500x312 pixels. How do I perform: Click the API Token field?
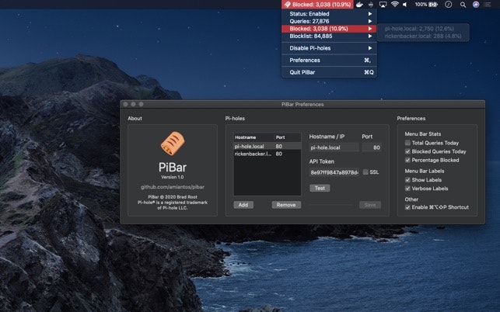[x=334, y=172]
